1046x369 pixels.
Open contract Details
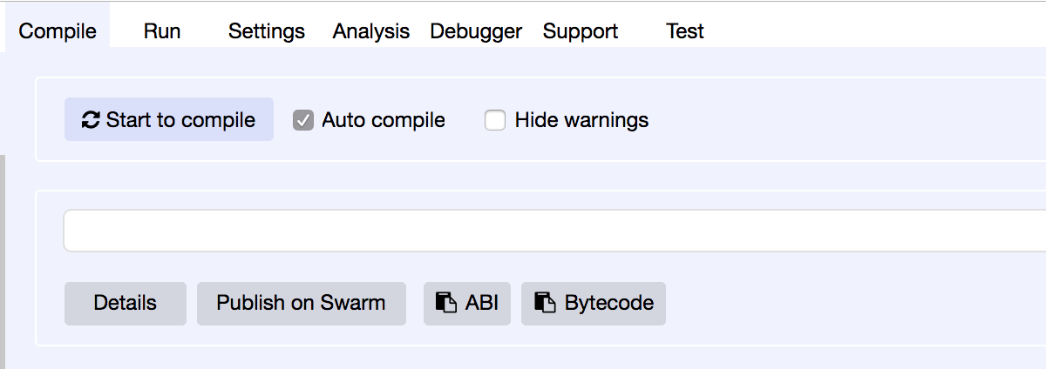(x=126, y=303)
